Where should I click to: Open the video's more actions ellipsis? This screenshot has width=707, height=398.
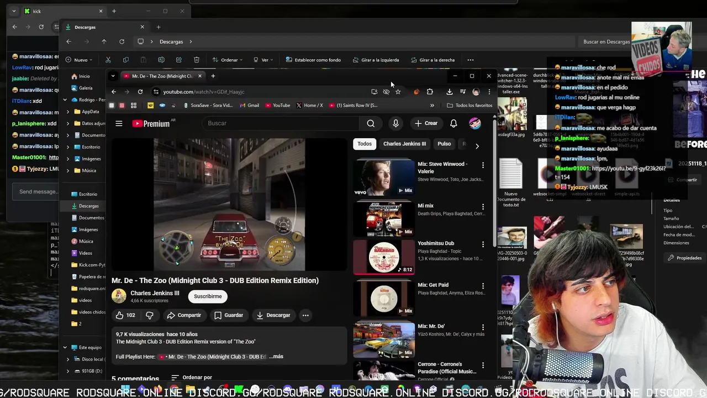click(x=305, y=315)
